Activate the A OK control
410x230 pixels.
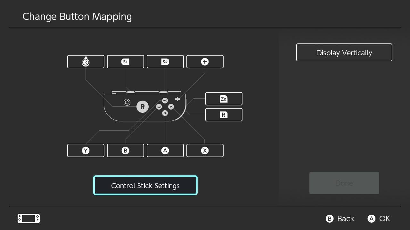point(379,218)
